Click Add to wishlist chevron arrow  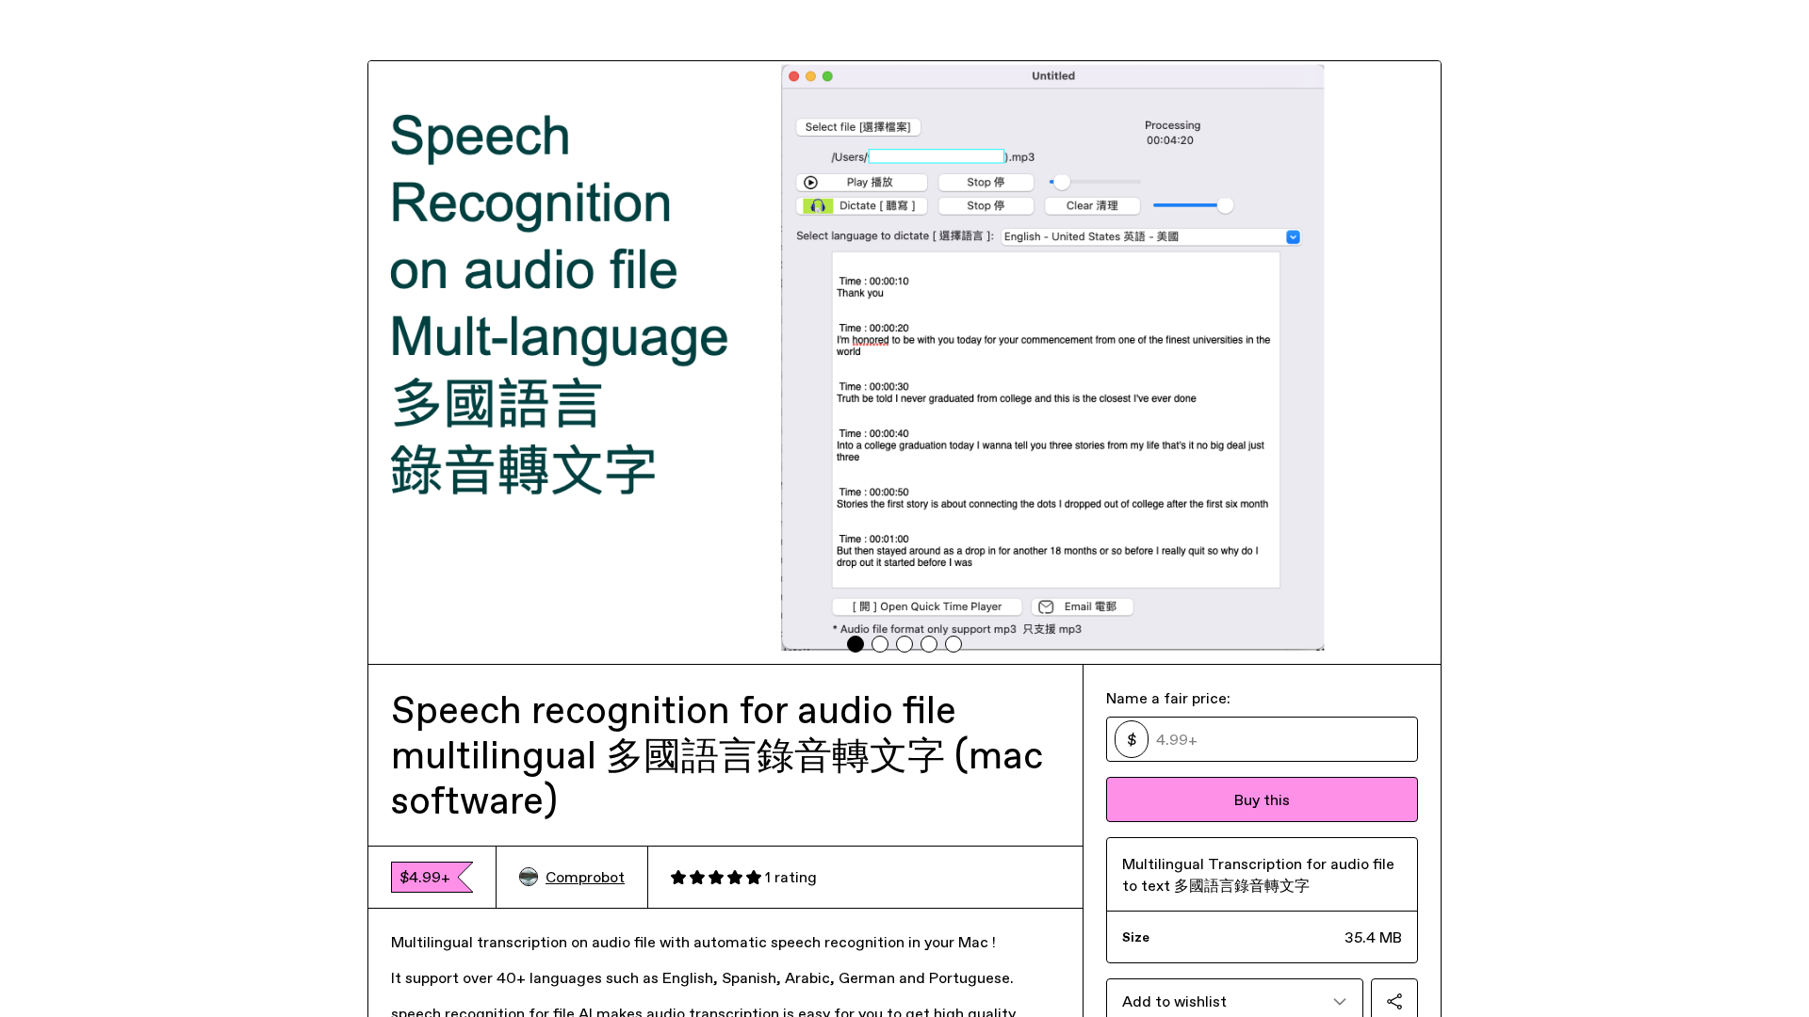(1339, 1001)
